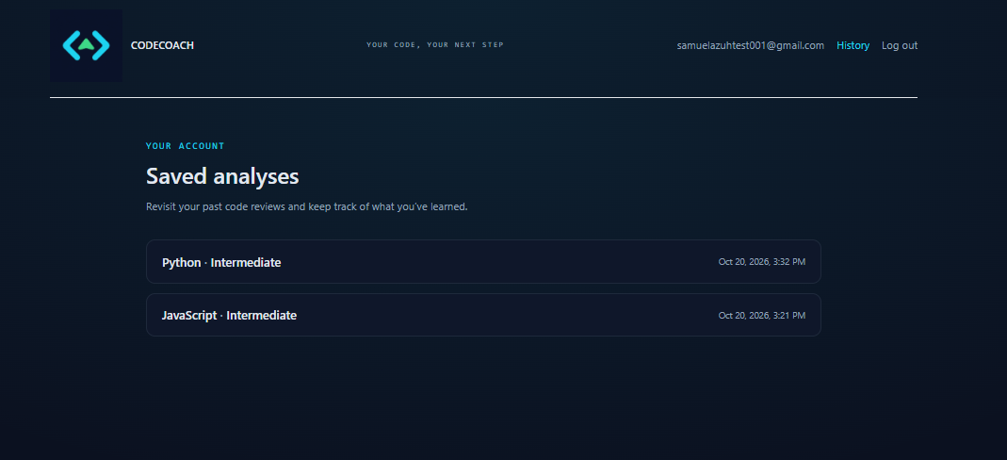Click the 'Revisit your past code reviews' description
This screenshot has width=1007, height=460.
pos(306,206)
